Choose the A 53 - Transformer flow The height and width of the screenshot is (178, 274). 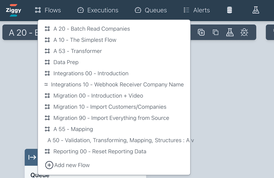tap(77, 51)
